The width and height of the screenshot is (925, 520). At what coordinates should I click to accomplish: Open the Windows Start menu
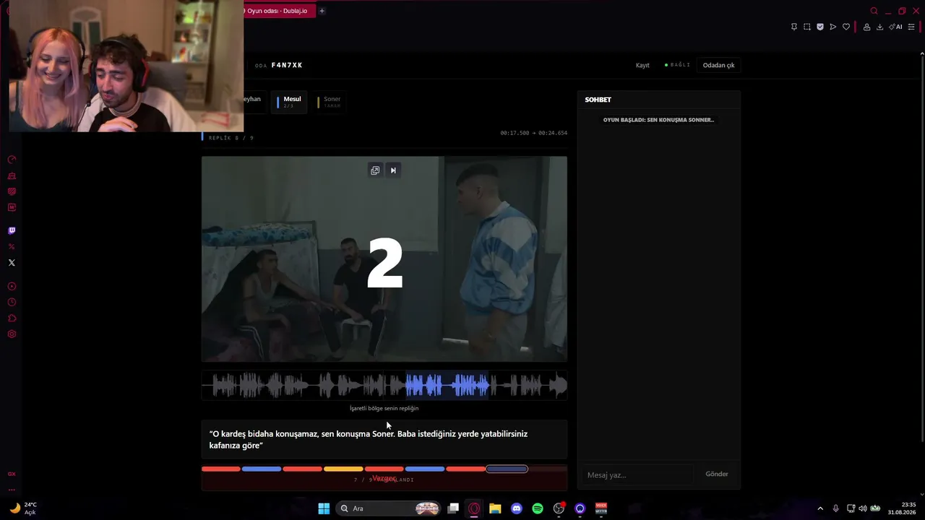point(324,508)
